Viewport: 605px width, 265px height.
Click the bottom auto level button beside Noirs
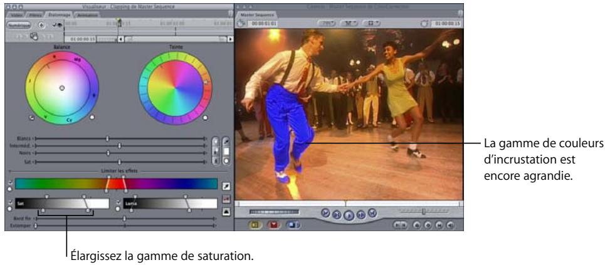[x=215, y=161]
